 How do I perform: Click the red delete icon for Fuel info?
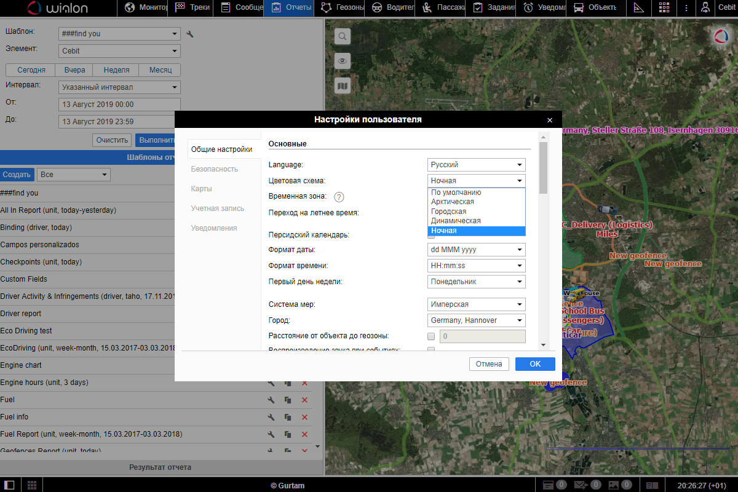tap(304, 417)
